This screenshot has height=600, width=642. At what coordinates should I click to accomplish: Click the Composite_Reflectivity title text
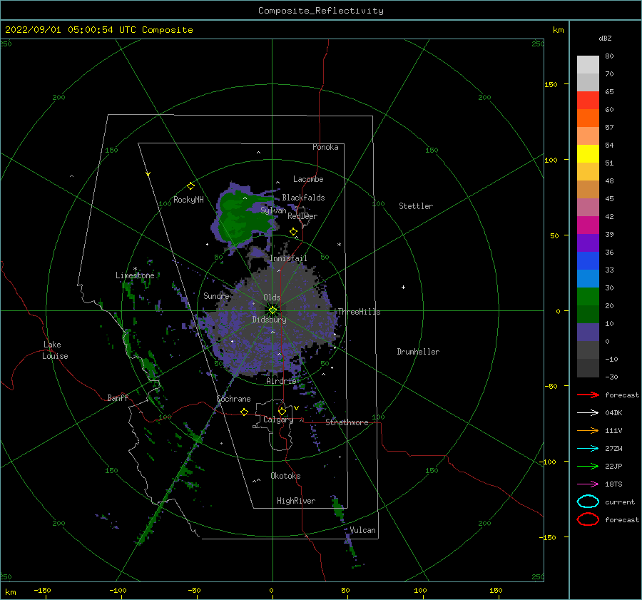click(321, 11)
